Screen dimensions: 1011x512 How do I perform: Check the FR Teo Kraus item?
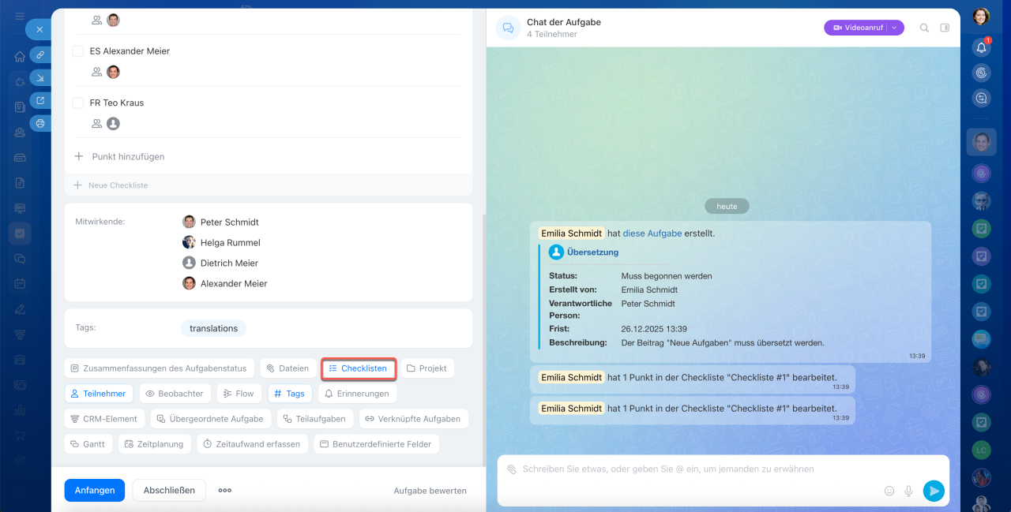78,103
